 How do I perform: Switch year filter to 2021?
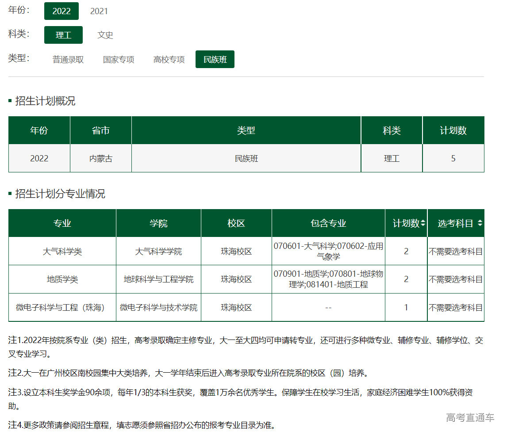click(x=99, y=11)
